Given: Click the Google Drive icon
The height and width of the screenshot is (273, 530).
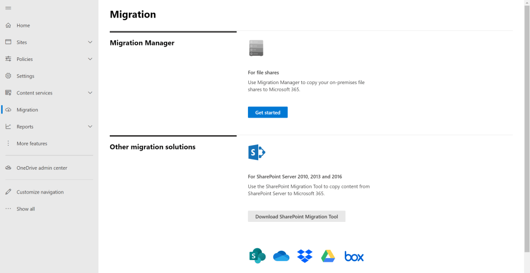Looking at the screenshot, I should coord(328,256).
